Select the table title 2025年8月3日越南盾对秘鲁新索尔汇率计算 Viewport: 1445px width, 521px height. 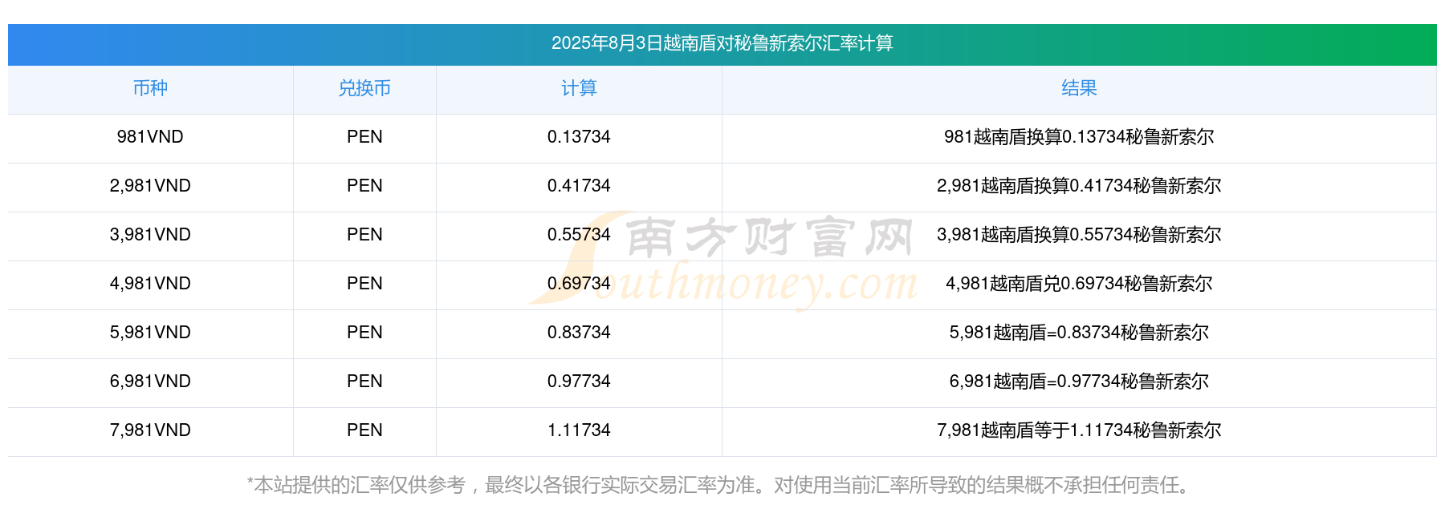coord(722,43)
